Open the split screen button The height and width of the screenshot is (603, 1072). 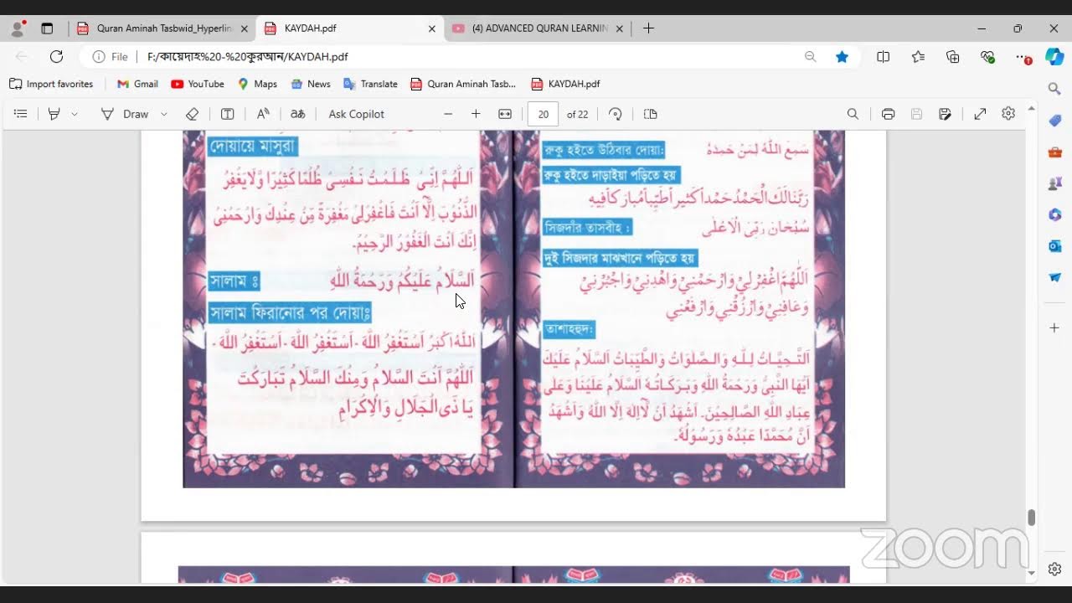(884, 57)
